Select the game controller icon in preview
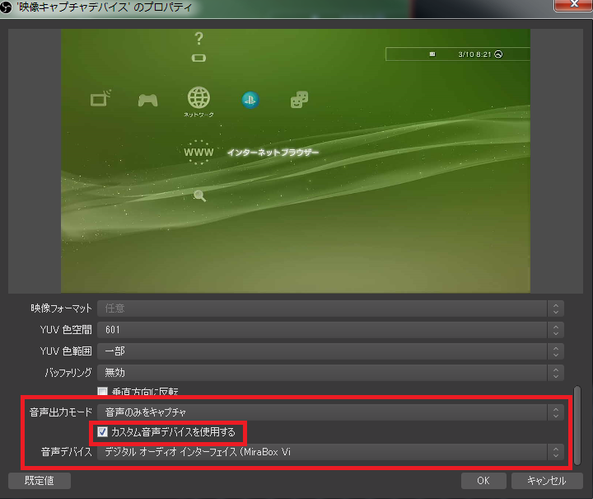The height and width of the screenshot is (499, 593). pos(147,101)
